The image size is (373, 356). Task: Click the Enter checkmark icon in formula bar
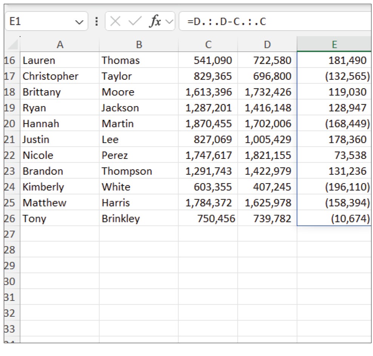pos(135,22)
